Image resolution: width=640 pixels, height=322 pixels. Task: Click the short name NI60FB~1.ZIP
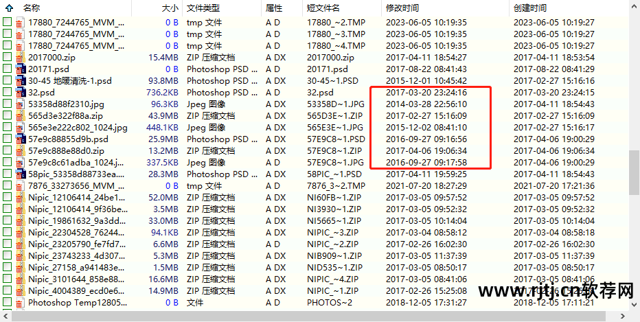pyautogui.click(x=334, y=198)
